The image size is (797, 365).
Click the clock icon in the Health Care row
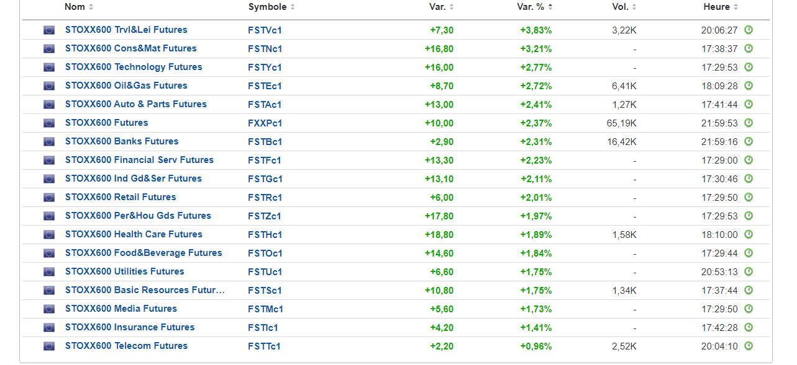(749, 234)
